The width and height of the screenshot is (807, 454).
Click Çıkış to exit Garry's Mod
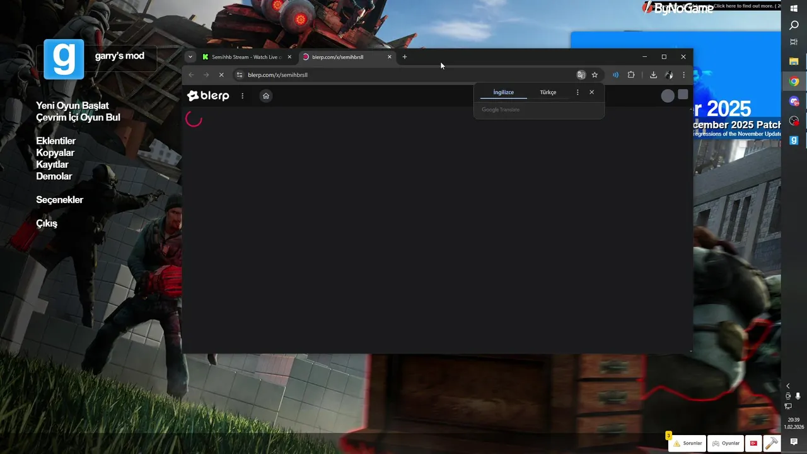[47, 223]
